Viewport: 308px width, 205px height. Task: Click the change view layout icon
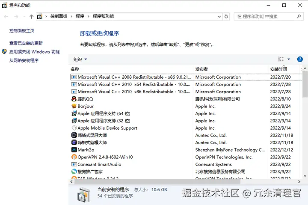[281, 59]
